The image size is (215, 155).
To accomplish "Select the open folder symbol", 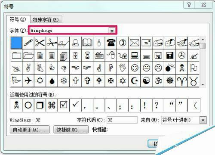I will click(x=28, y=56).
